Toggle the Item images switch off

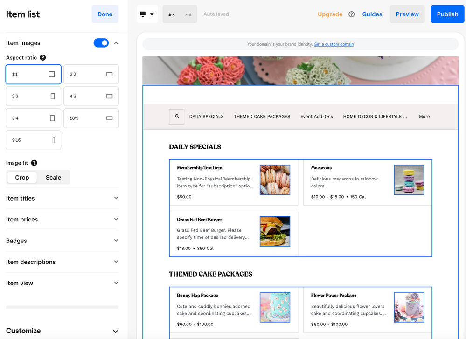click(101, 43)
